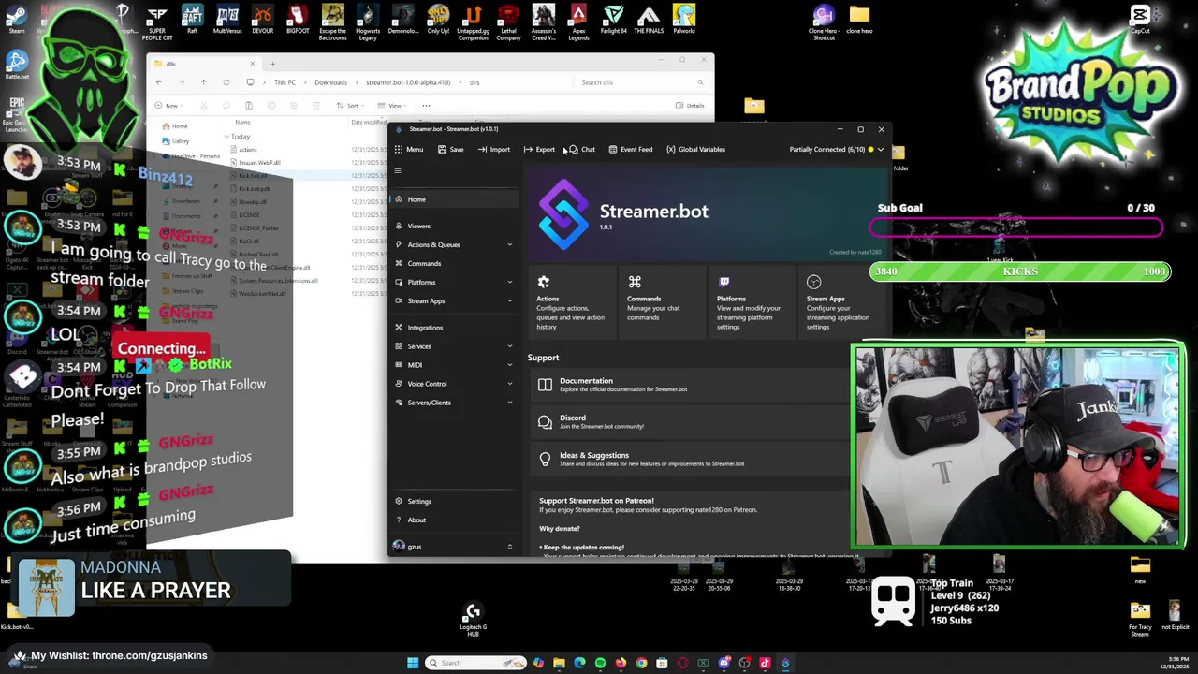Close the dlls tab in File Explorer

(x=252, y=64)
